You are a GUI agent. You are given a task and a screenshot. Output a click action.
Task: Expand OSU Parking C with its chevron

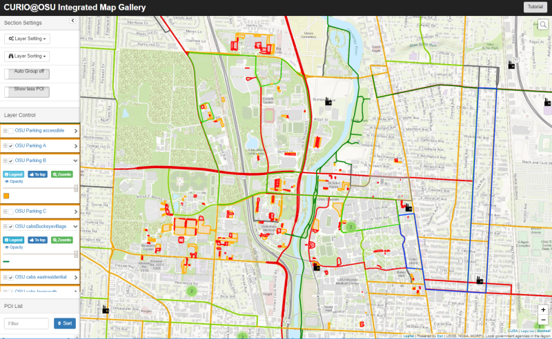(x=75, y=212)
